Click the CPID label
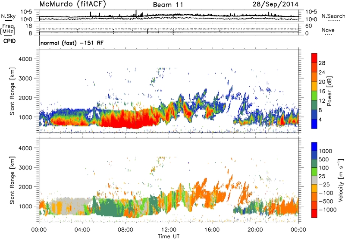Viewport: 345px width, 239px height. coord(9,41)
